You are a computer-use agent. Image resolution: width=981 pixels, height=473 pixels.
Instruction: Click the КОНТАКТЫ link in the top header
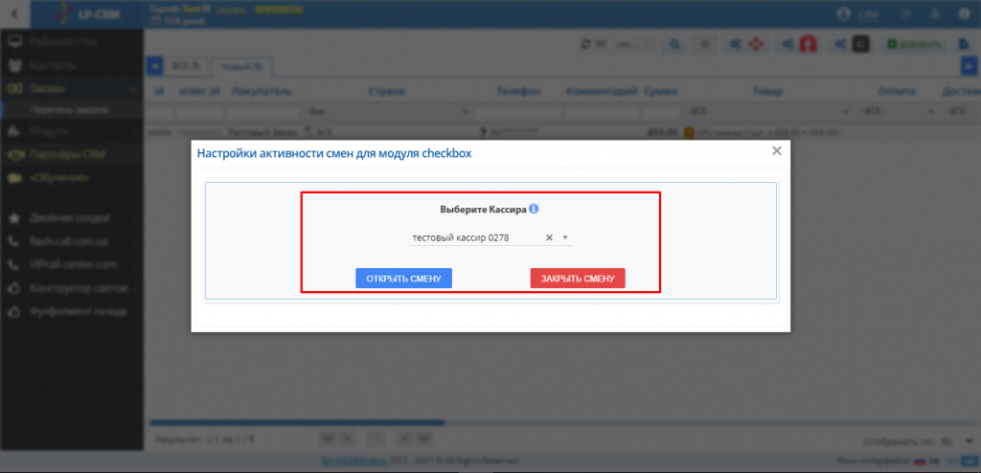click(x=279, y=9)
